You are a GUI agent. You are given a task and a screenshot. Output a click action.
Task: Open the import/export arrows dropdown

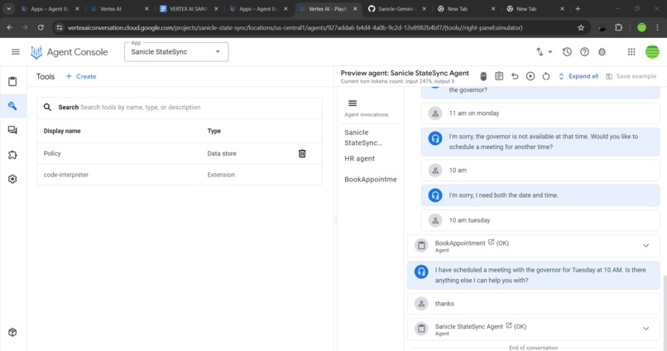coord(544,52)
